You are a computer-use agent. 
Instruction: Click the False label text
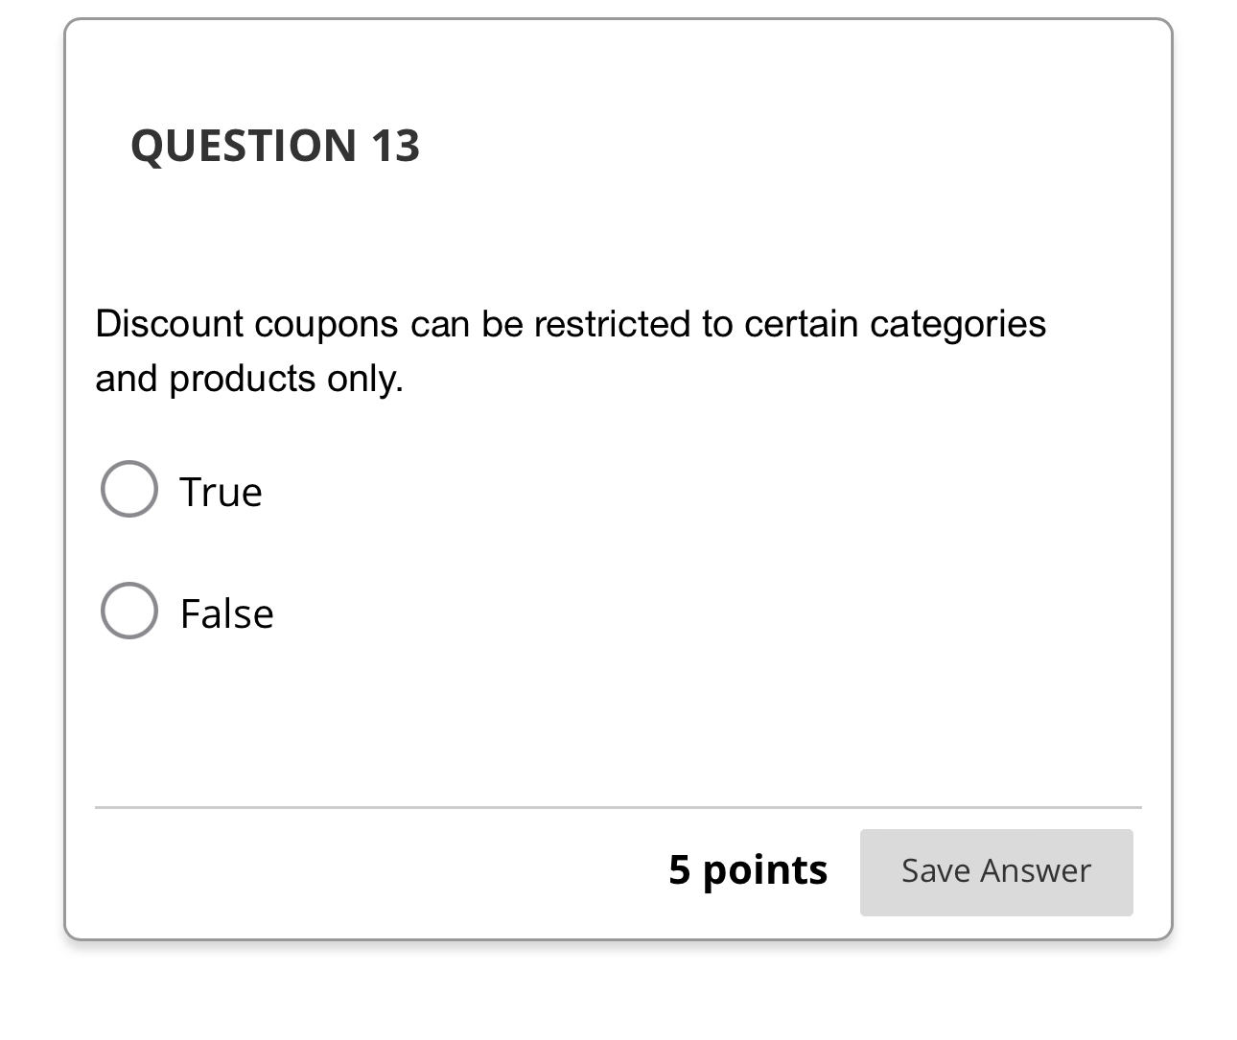pyautogui.click(x=226, y=612)
